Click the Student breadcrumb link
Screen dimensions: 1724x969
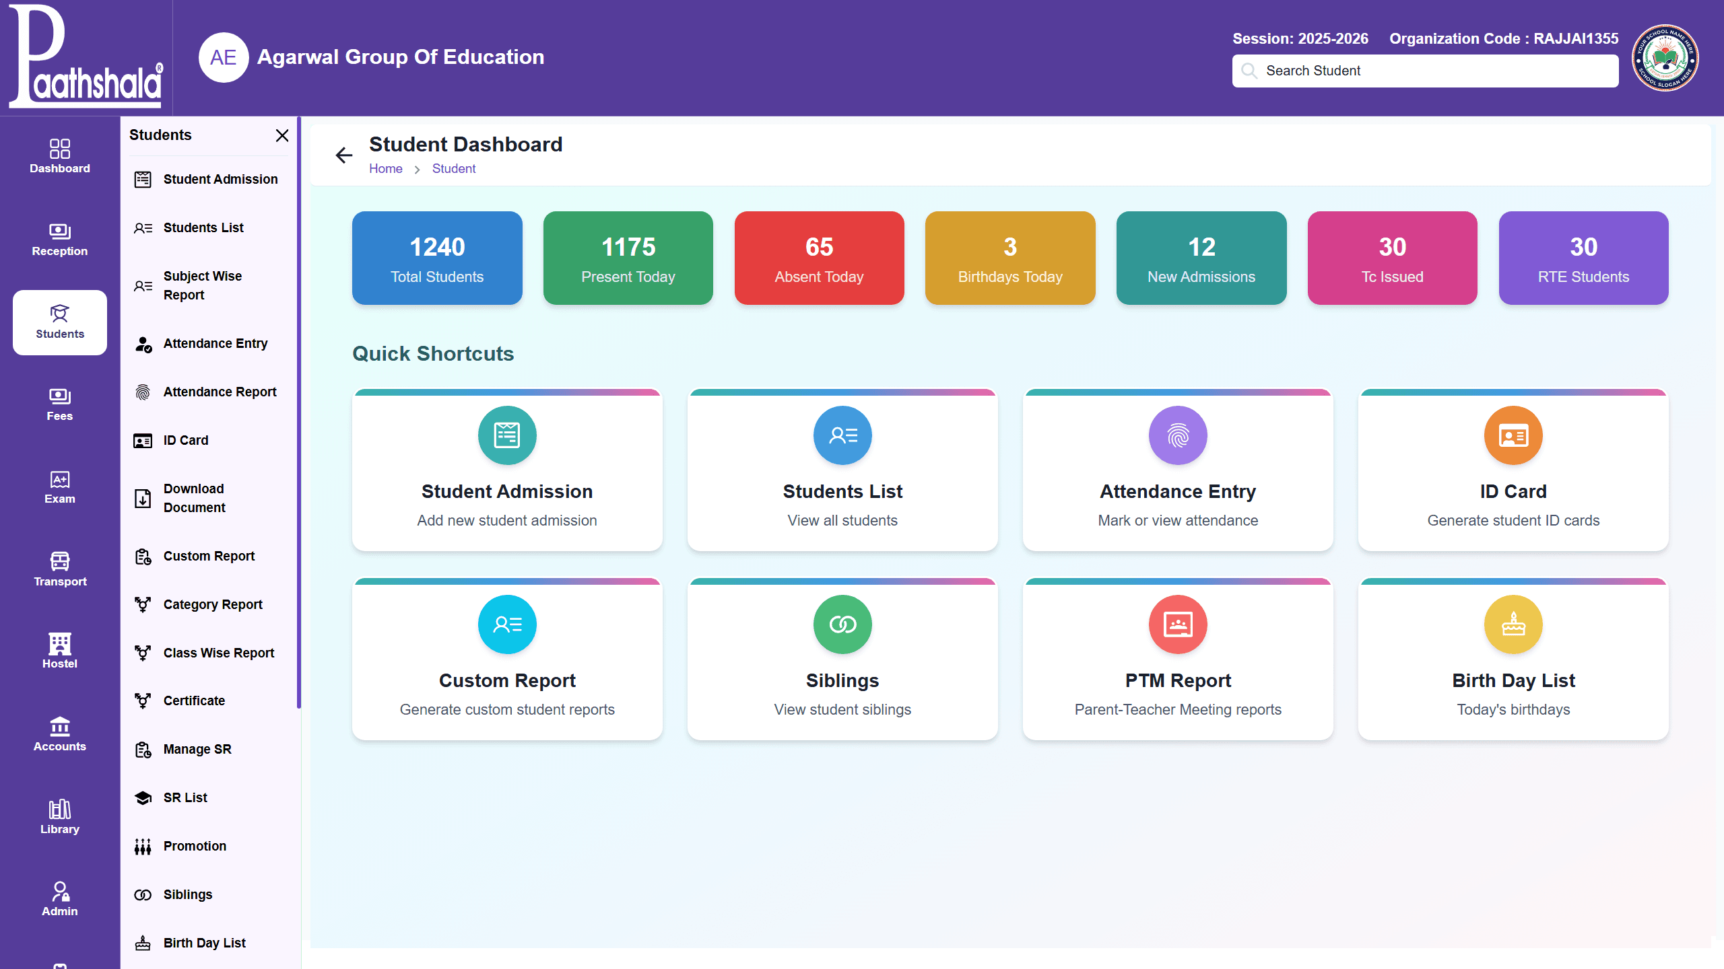pos(453,169)
